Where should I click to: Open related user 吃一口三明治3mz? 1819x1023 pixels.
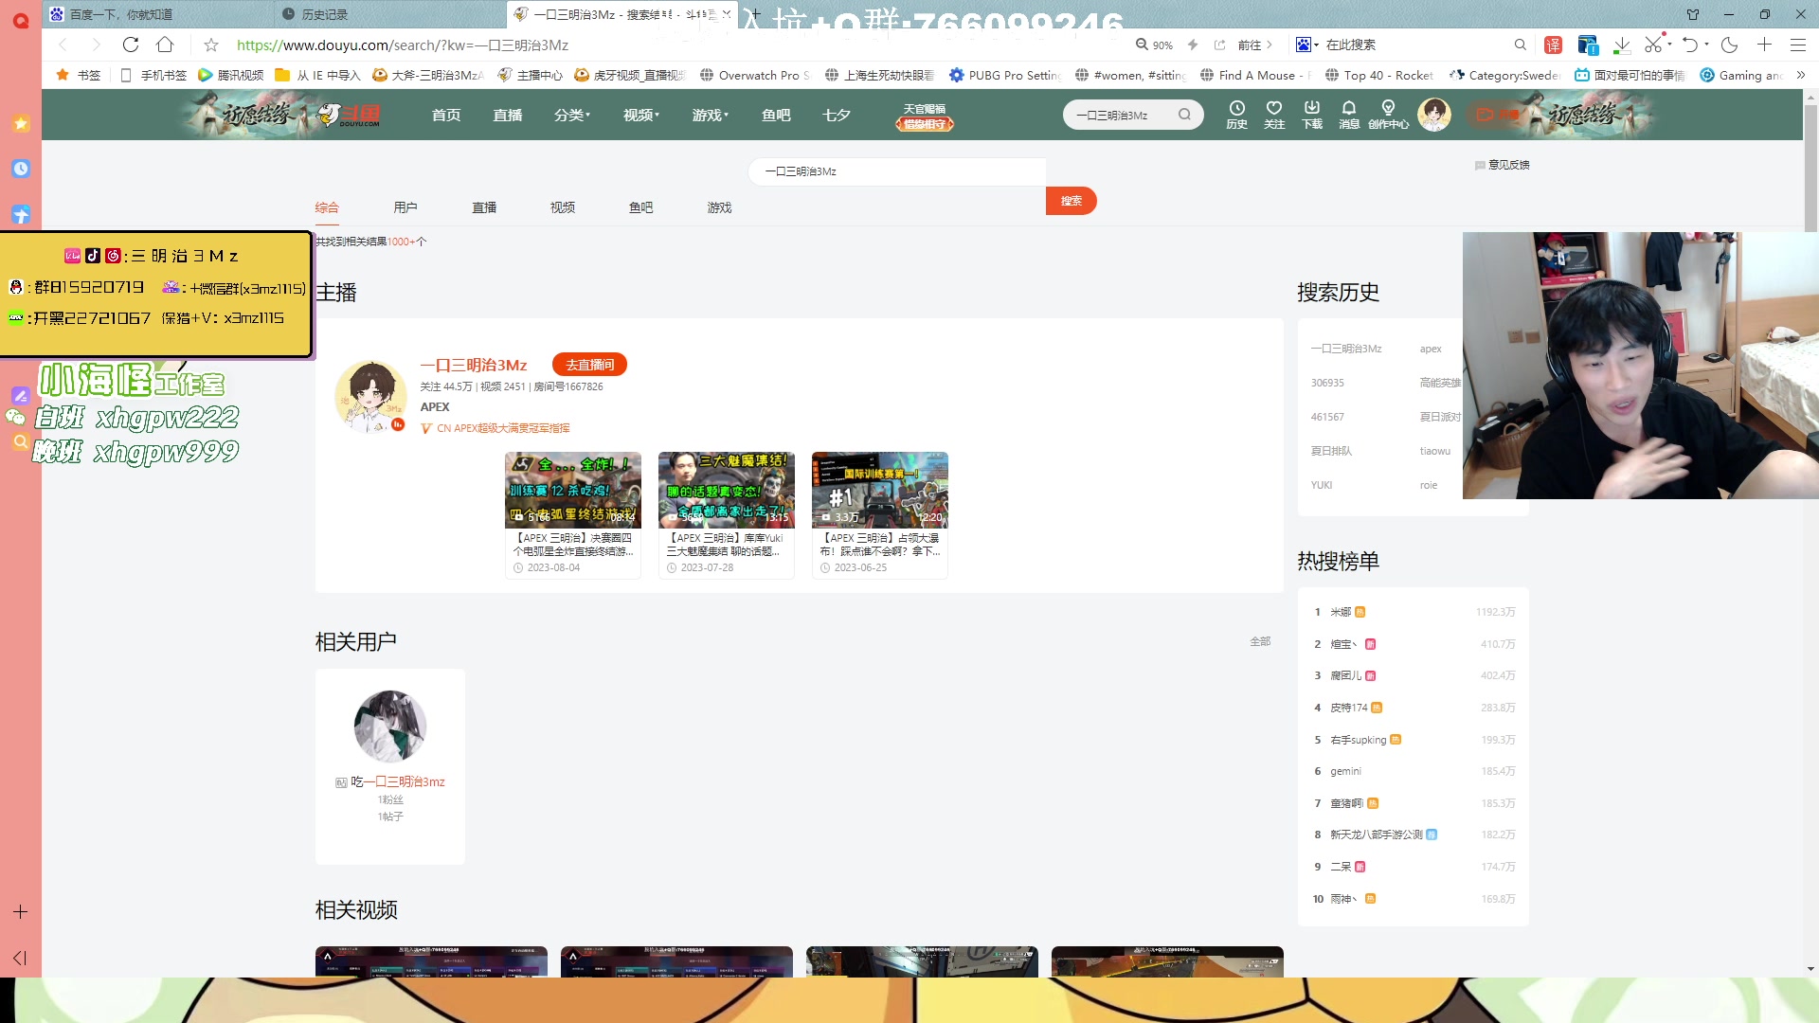(390, 781)
